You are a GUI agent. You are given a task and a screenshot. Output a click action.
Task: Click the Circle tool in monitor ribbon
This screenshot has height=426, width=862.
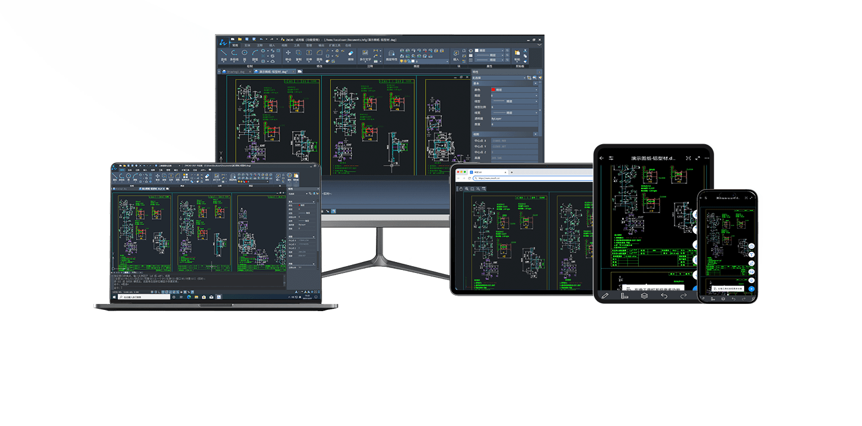244,54
